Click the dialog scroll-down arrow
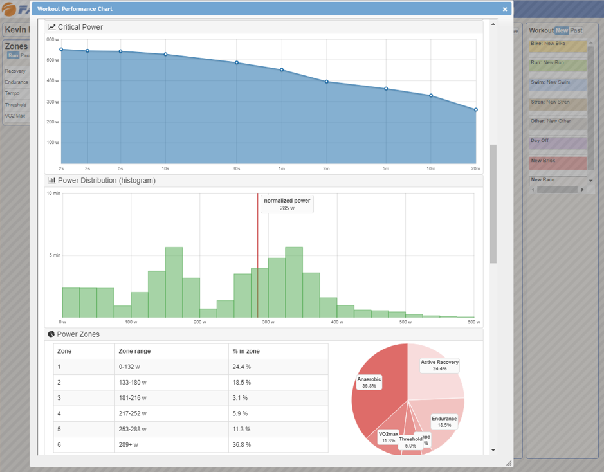 click(493, 450)
